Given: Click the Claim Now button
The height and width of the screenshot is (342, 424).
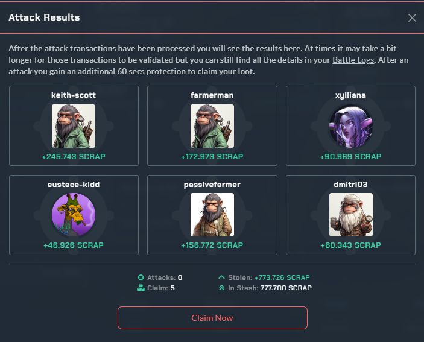Looking at the screenshot, I should pyautogui.click(x=212, y=318).
